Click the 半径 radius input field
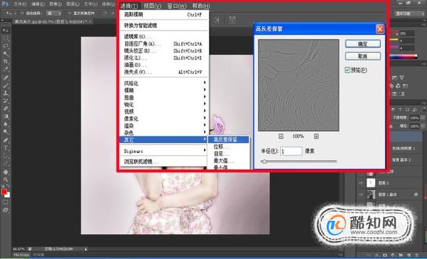Viewport: 427px width, 259px height. [291, 151]
